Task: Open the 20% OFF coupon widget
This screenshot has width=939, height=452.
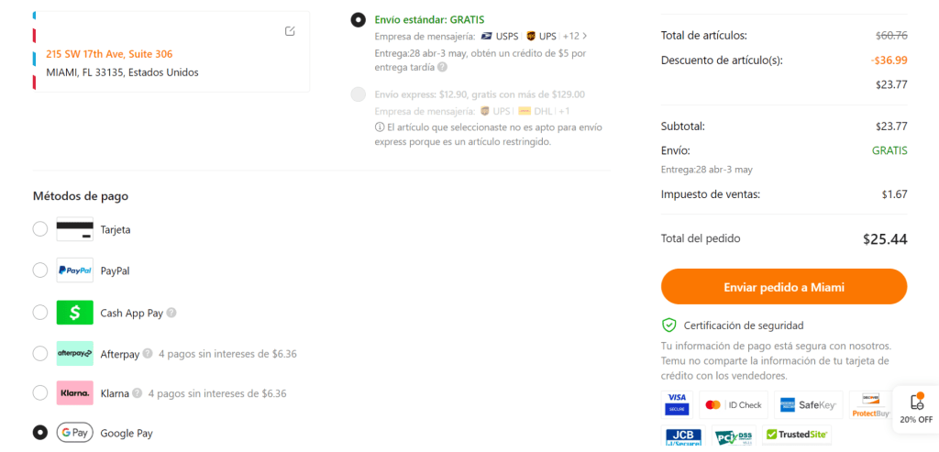Action: [916, 410]
